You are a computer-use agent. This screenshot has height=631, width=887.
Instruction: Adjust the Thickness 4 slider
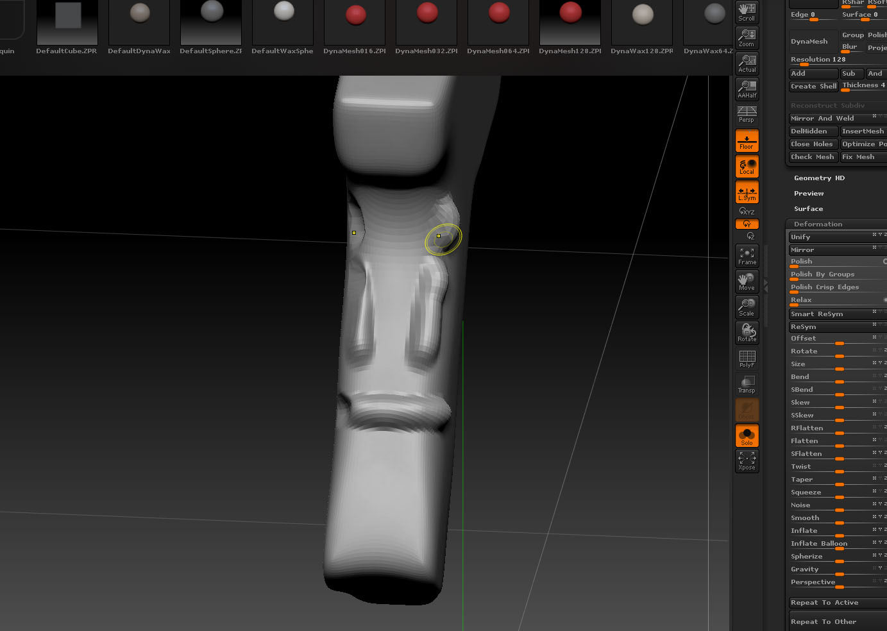click(863, 86)
